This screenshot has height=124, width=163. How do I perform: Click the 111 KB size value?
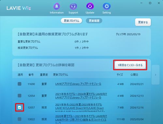click(x=121, y=119)
